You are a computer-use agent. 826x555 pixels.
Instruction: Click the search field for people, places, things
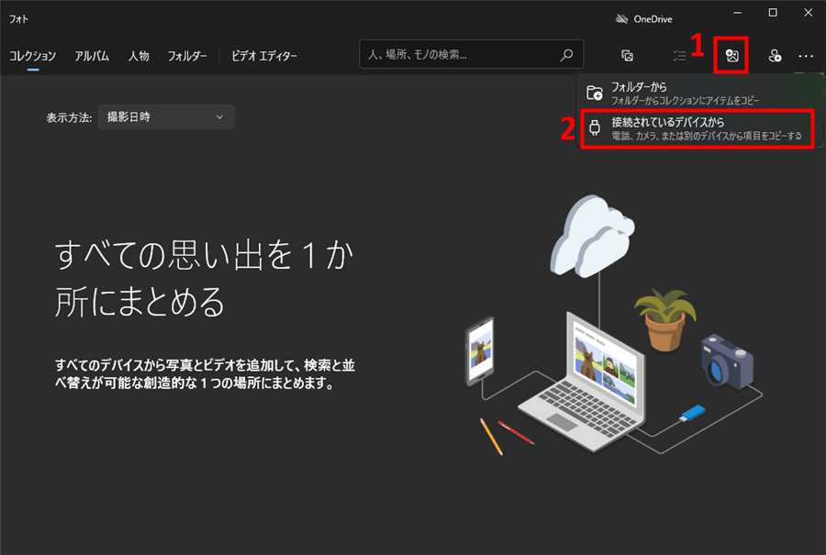click(471, 54)
